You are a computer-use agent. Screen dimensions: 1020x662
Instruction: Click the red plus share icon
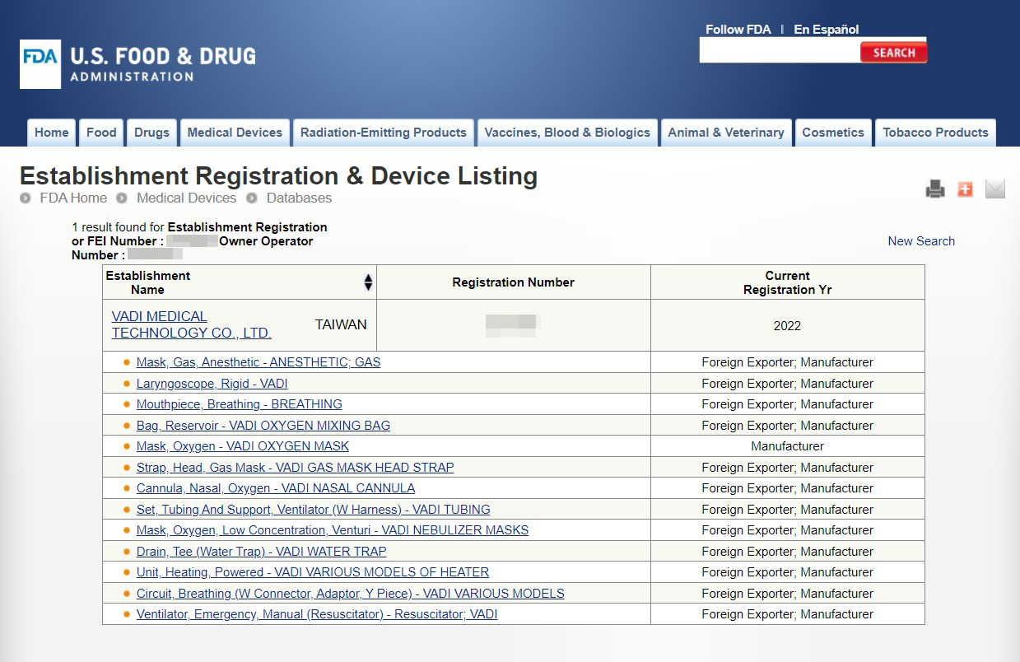965,189
